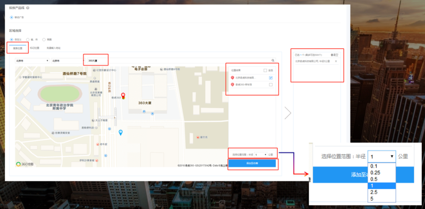This screenshot has width=425, height=209.
Task: Select the 自定义 region radio option
Action: click(x=11, y=40)
